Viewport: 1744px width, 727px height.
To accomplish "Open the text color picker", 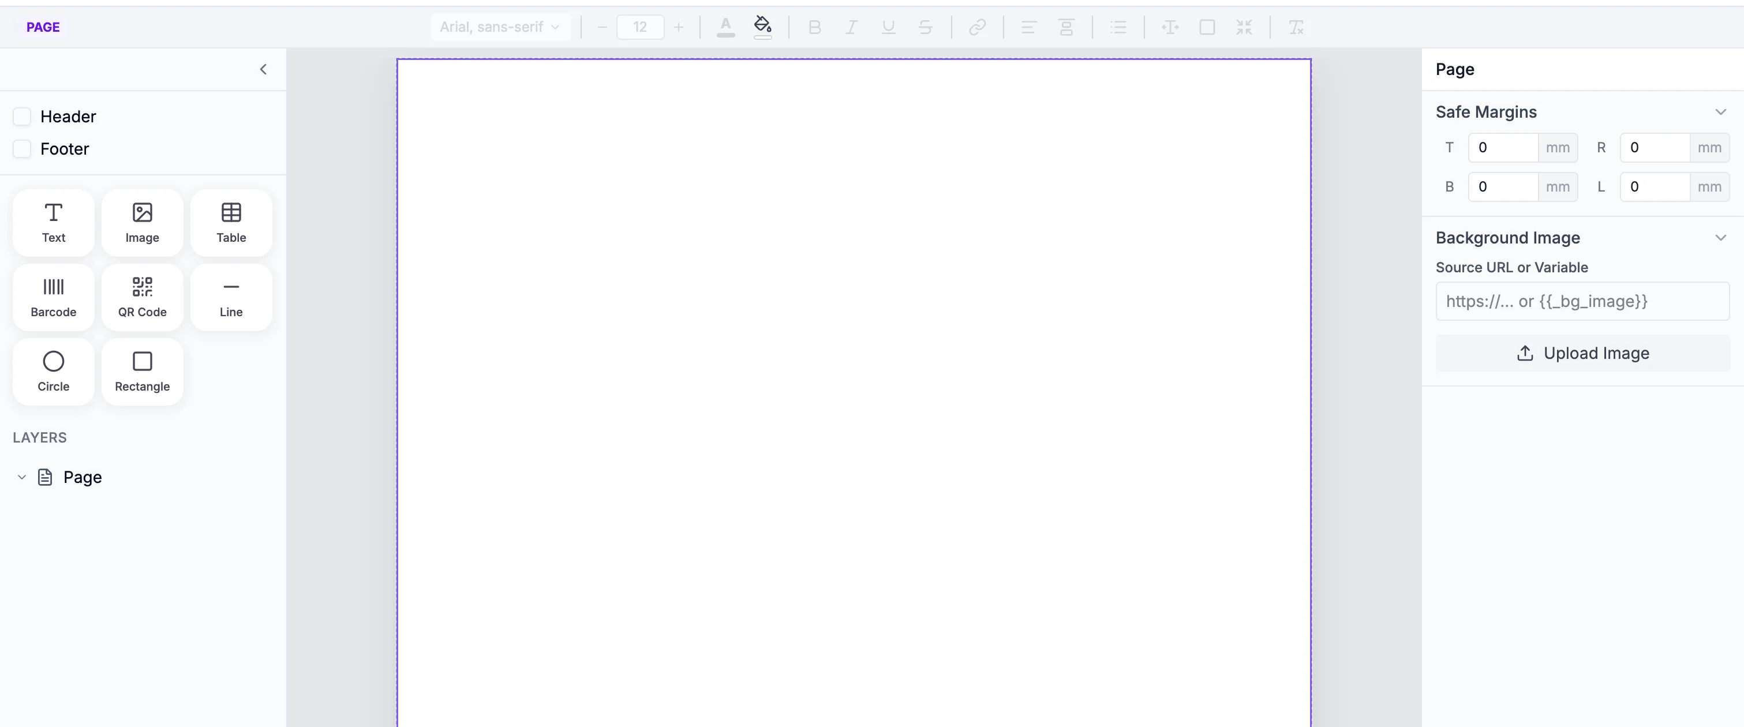I will tap(726, 27).
